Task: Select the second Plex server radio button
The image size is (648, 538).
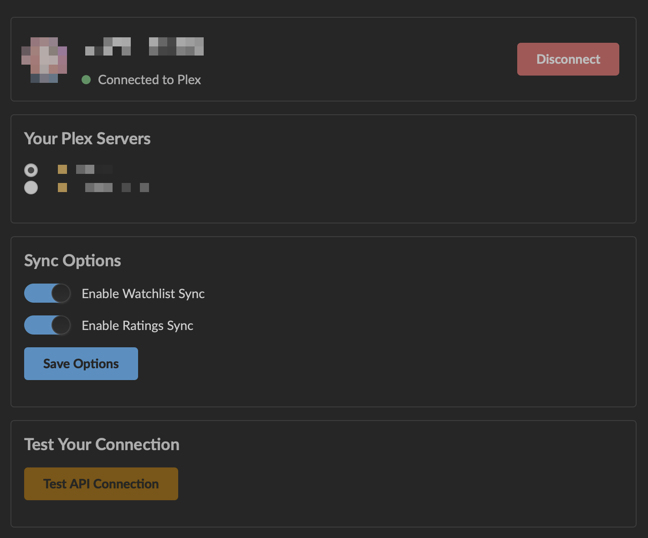Action: [x=31, y=187]
